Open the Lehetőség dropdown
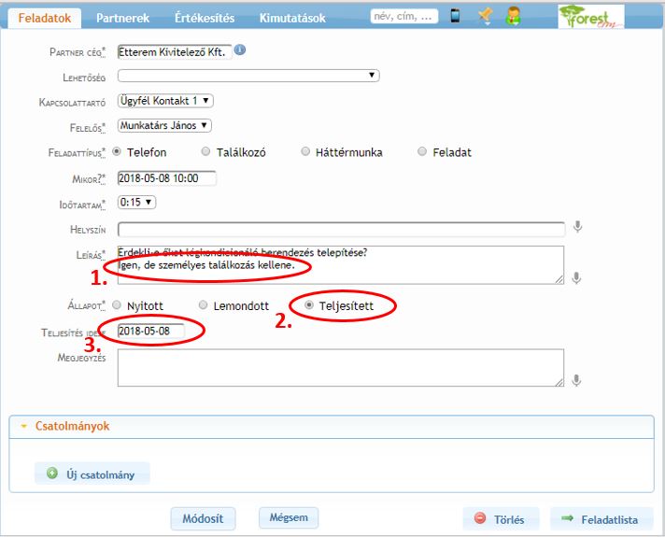The width and height of the screenshot is (665, 537). (248, 76)
